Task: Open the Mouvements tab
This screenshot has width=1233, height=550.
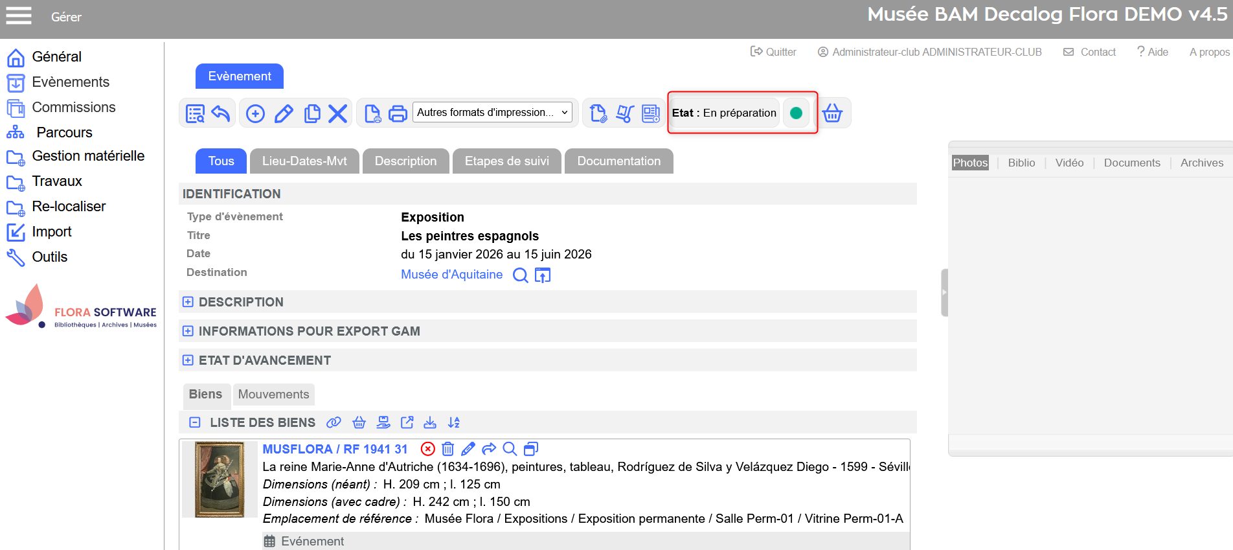Action: click(273, 394)
